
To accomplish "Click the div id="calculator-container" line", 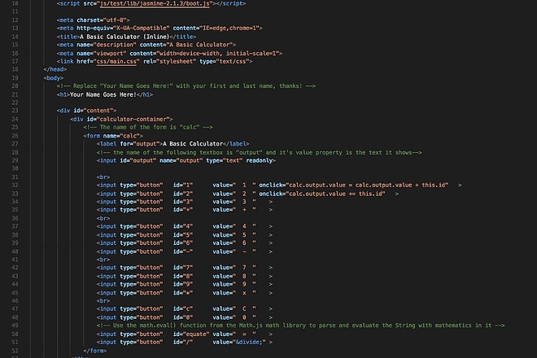I will coord(121,120).
